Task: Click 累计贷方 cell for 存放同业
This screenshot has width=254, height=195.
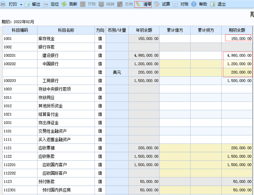Action: click(x=206, y=97)
